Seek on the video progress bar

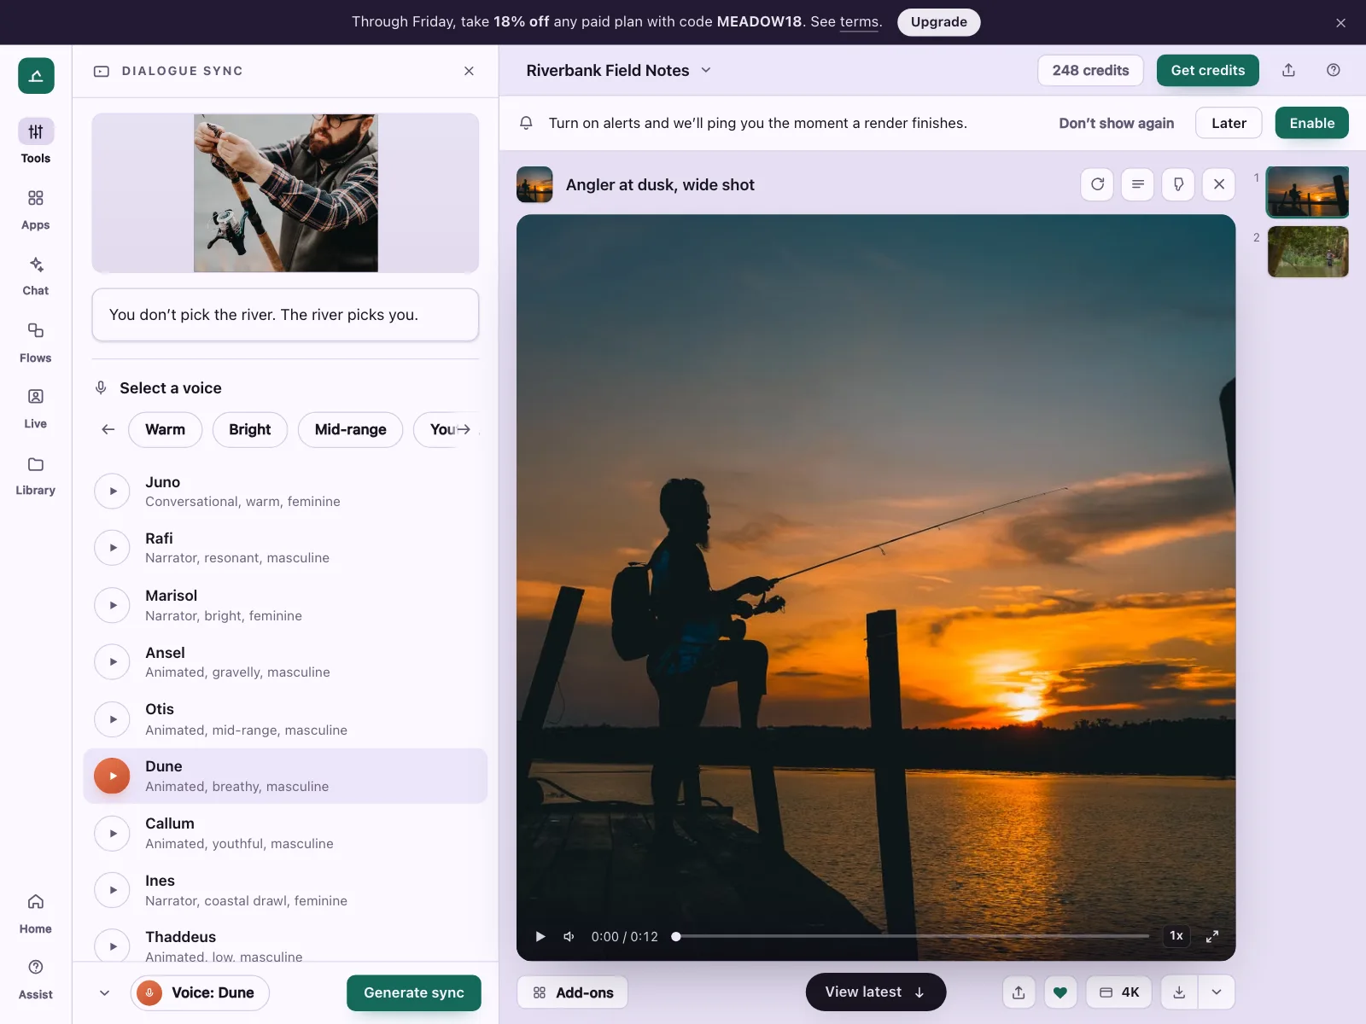point(911,936)
